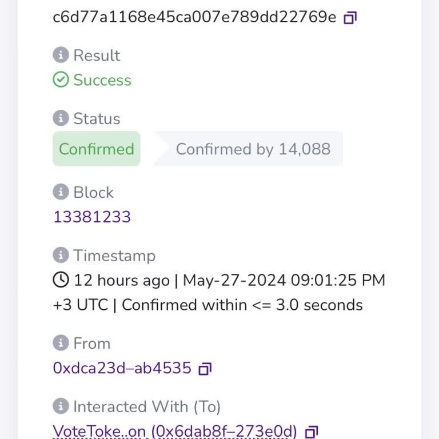Click the Success result text
439x439 pixels.
[102, 80]
